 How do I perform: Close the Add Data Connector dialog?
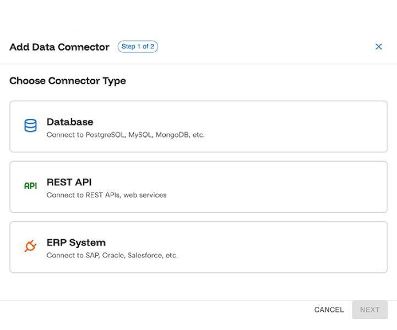tap(378, 47)
